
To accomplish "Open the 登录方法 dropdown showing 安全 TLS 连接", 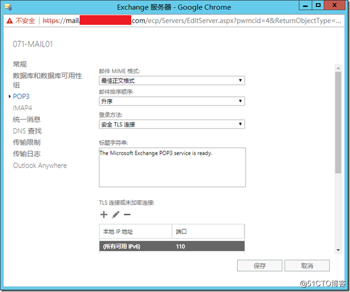I will coord(172,124).
